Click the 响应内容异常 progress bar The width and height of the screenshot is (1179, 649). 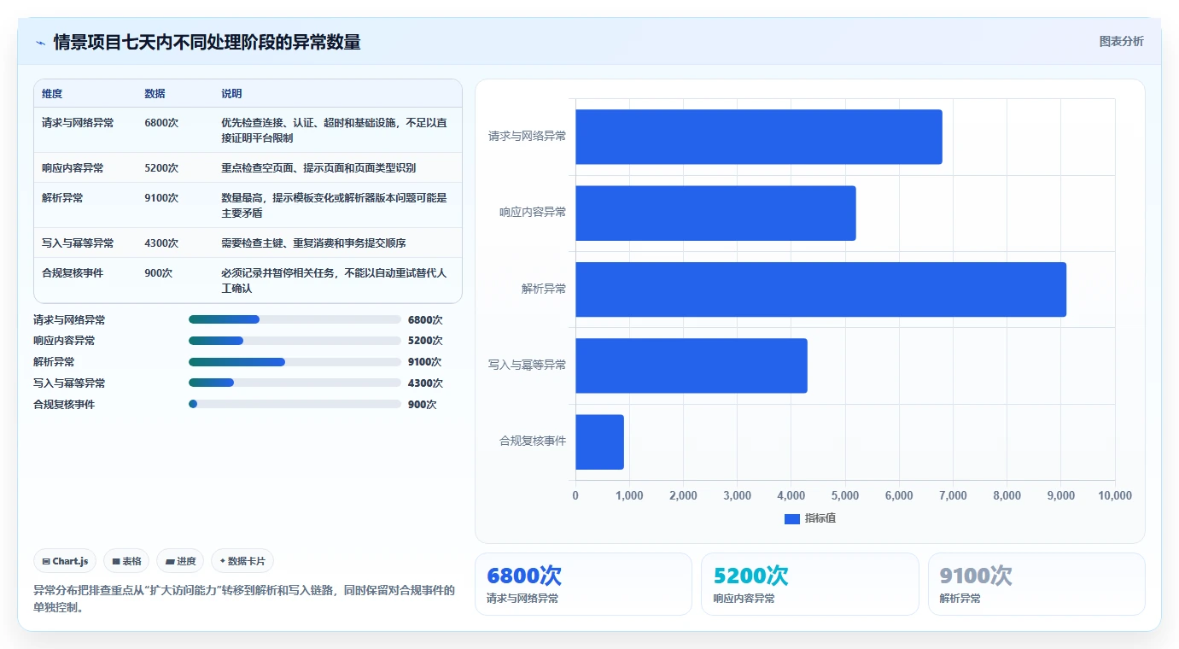pyautogui.click(x=295, y=341)
